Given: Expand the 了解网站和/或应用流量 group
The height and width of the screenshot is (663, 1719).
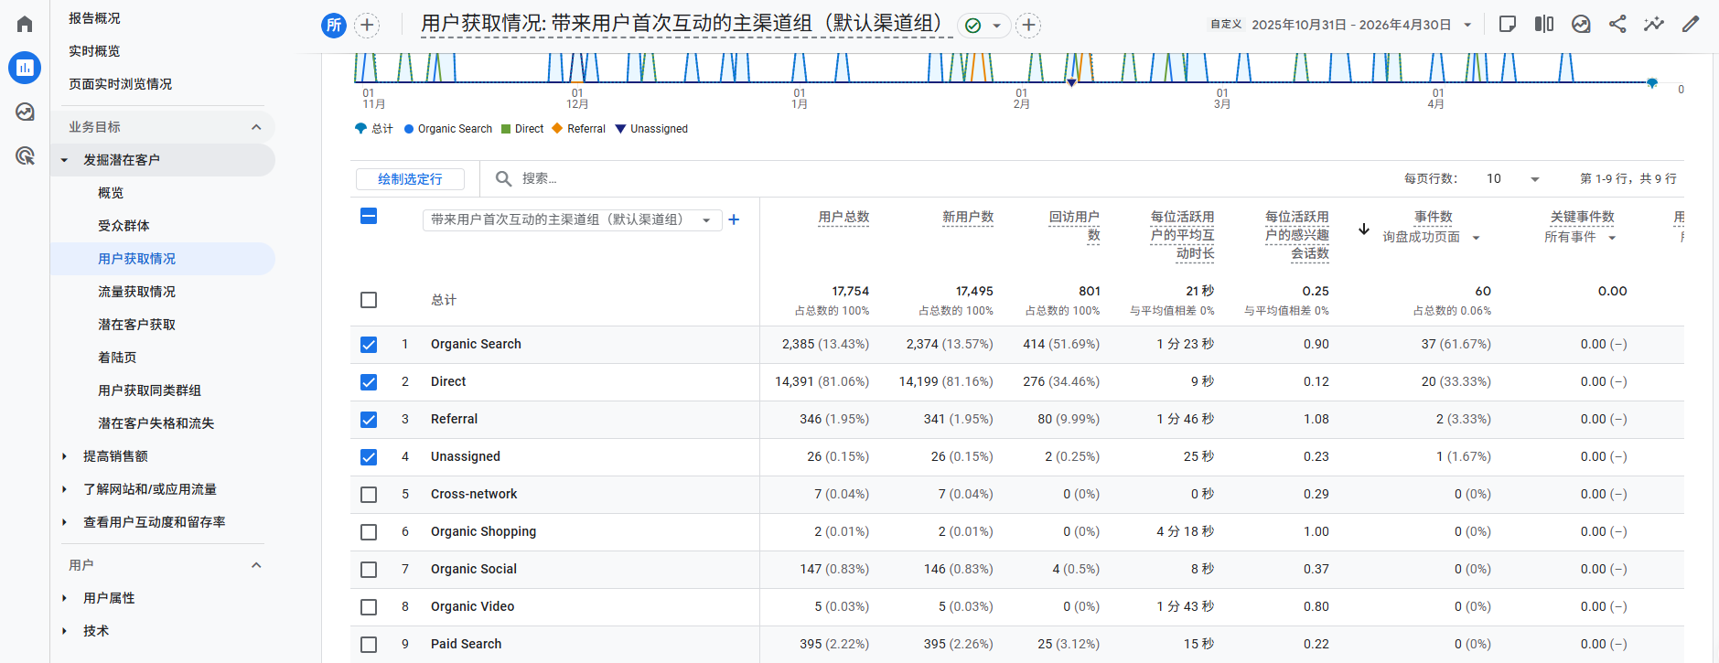Looking at the screenshot, I should click(x=64, y=489).
